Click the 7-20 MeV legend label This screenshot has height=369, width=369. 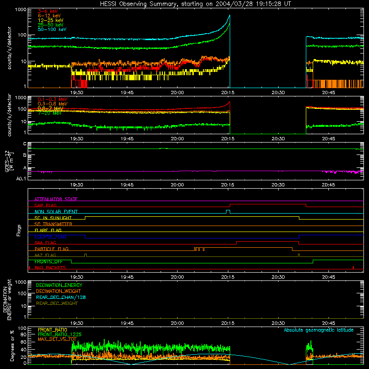pos(50,113)
